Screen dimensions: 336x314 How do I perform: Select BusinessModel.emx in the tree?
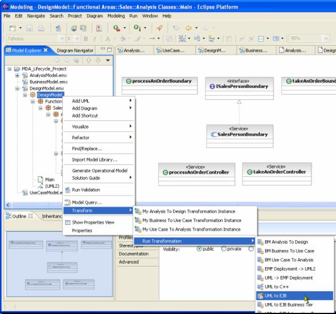49,82
